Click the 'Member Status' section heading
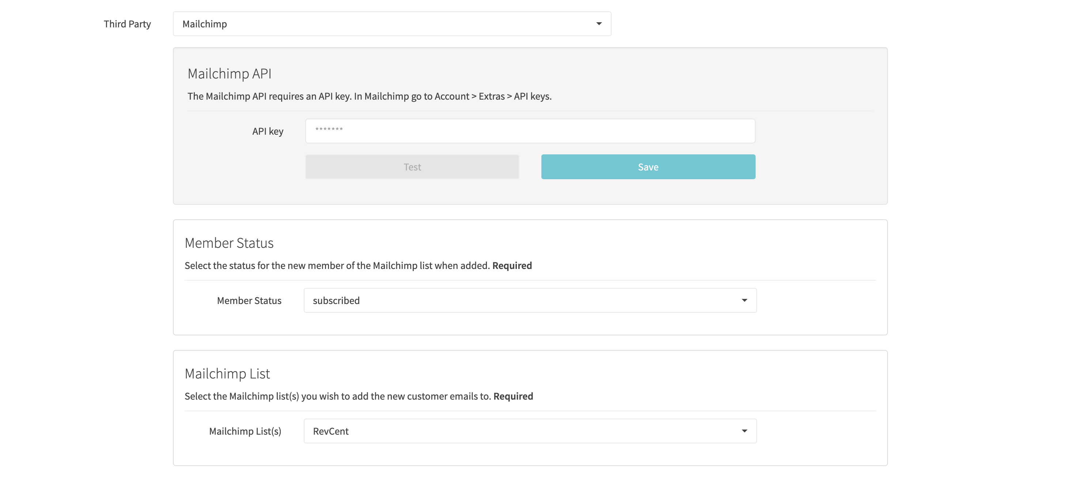This screenshot has width=1078, height=481. click(x=229, y=243)
